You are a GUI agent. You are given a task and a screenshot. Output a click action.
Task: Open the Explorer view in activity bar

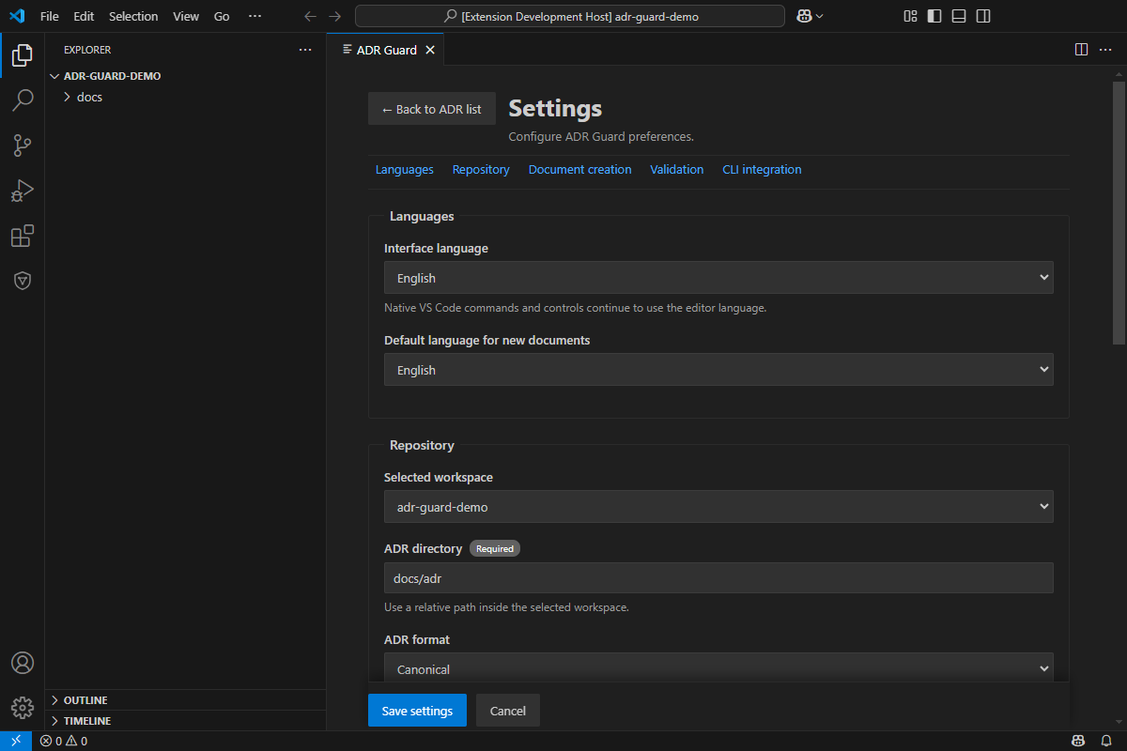click(x=23, y=54)
